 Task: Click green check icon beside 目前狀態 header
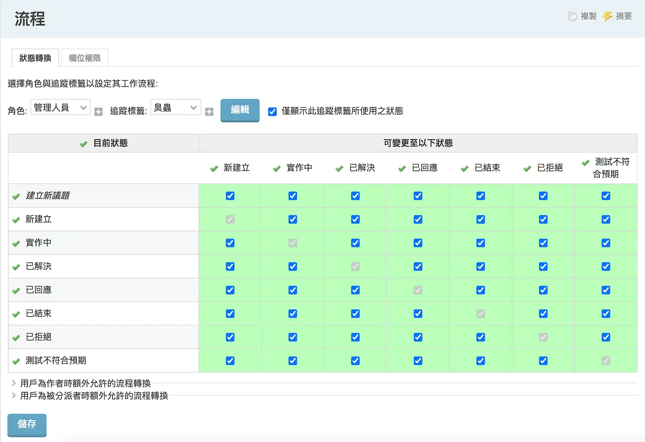click(83, 144)
